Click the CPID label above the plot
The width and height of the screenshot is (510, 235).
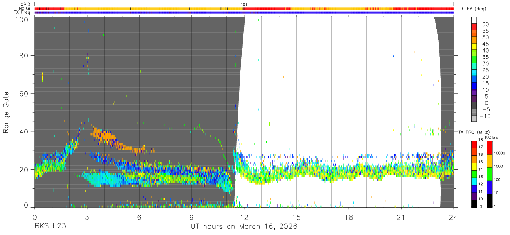(25, 5)
